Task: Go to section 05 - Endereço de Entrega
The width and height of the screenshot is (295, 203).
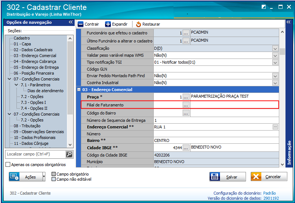Action: tap(36, 67)
